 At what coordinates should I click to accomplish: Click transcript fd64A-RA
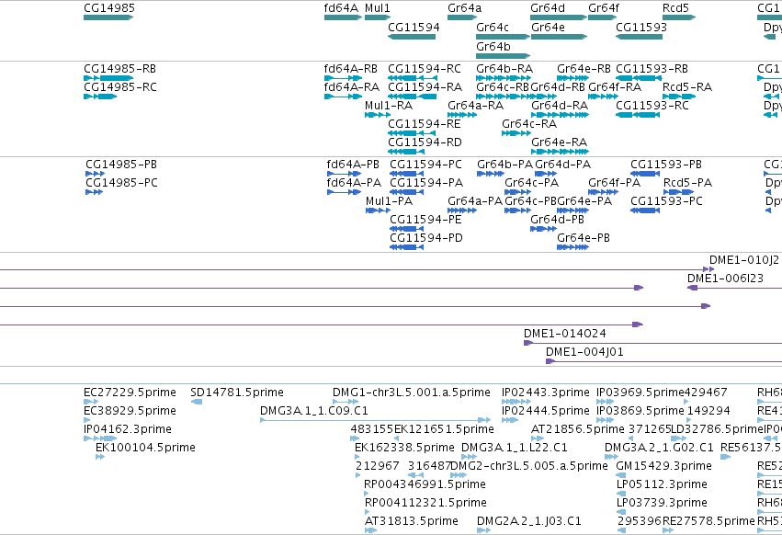[343, 97]
